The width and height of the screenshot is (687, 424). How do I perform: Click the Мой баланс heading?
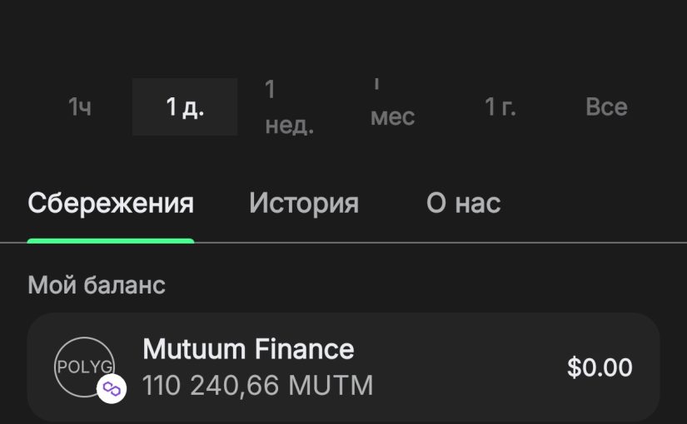click(97, 285)
